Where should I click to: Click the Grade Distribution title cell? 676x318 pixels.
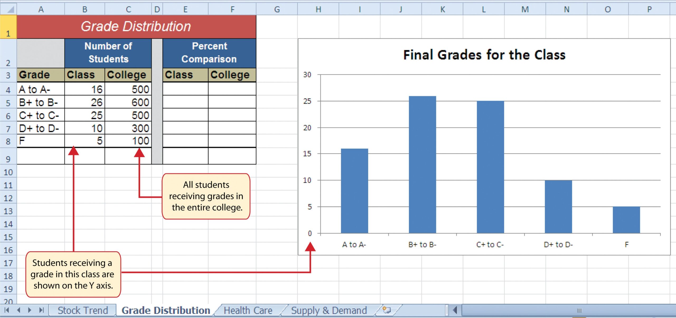[136, 27]
